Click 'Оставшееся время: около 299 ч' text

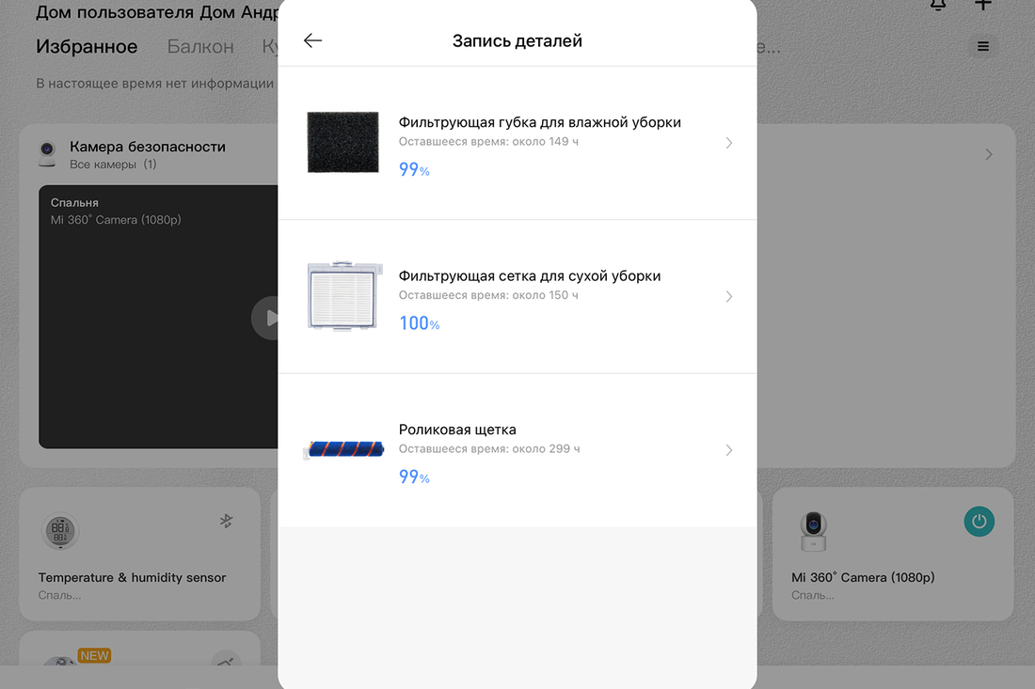tap(489, 449)
